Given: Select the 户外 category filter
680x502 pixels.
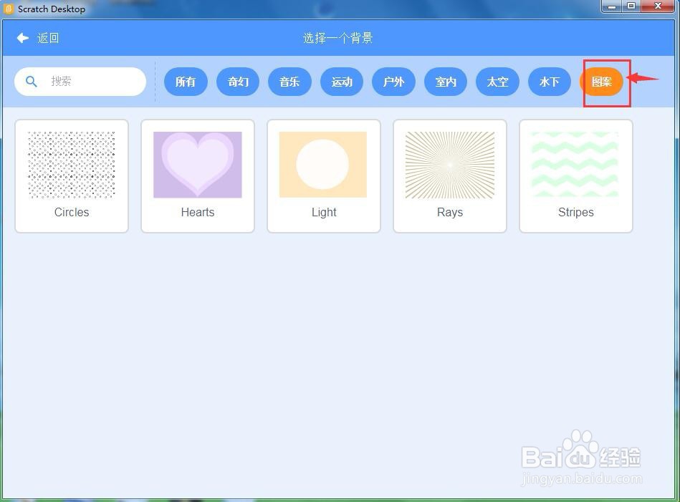Looking at the screenshot, I should 393,82.
